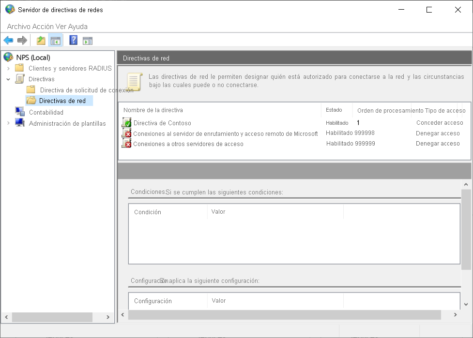Select NPS (Local) root node

click(33, 57)
